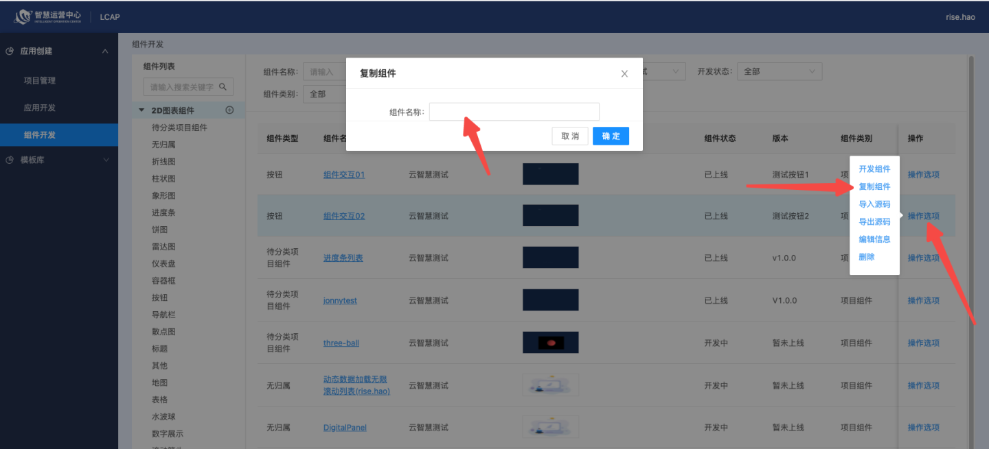989x449 pixels.
Task: Choose 导出源码 in the popup menu
Action: (x=874, y=221)
